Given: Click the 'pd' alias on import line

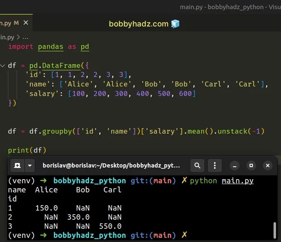Looking at the screenshot, I should tap(85, 47).
